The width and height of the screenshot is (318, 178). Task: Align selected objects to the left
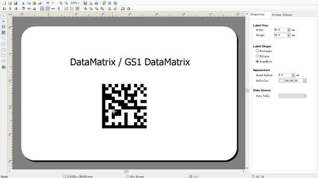coord(4,9)
